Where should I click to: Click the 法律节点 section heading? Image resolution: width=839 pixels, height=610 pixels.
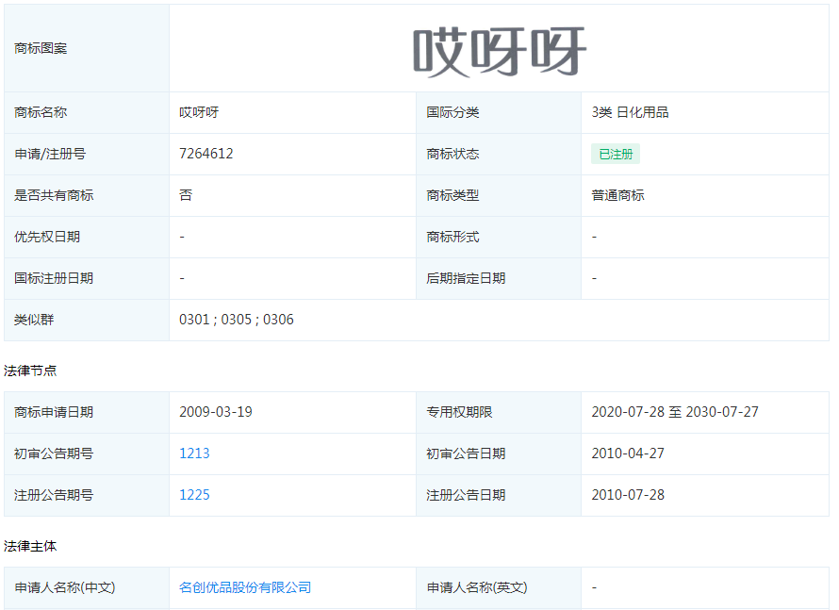30,371
